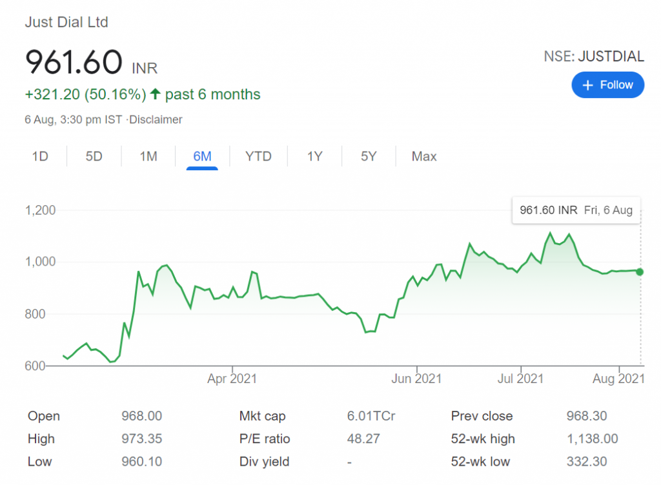Click the 1,200 y-axis label

pos(40,210)
